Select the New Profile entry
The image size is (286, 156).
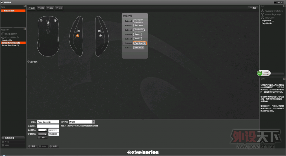[x=7, y=40]
